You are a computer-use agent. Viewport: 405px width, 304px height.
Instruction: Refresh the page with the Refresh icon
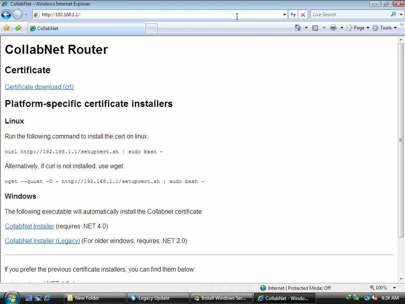click(293, 15)
